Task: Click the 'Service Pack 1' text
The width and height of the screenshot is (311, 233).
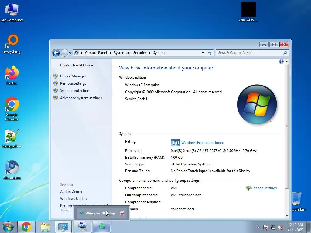Action: [136, 99]
